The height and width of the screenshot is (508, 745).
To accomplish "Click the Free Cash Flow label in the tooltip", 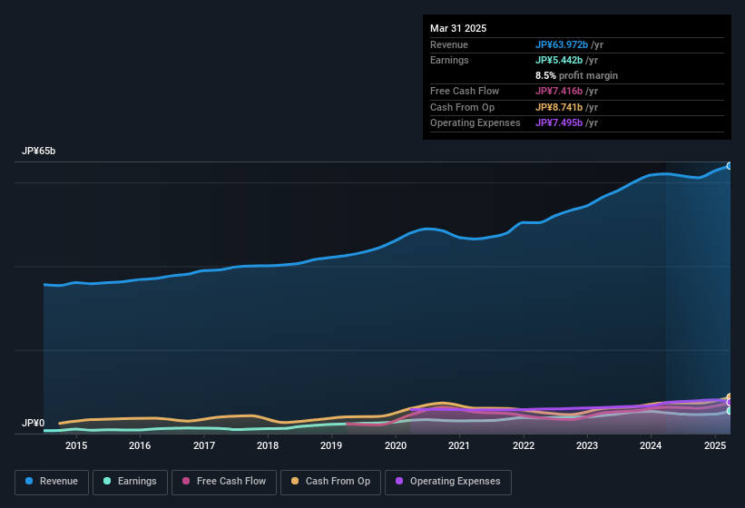I will [x=465, y=91].
